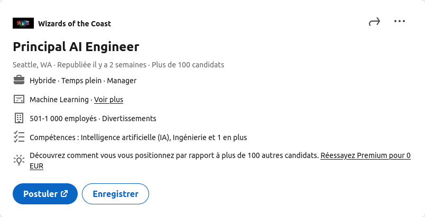Click the Wizards of the Coast logo
This screenshot has width=425, height=217.
(x=23, y=23)
